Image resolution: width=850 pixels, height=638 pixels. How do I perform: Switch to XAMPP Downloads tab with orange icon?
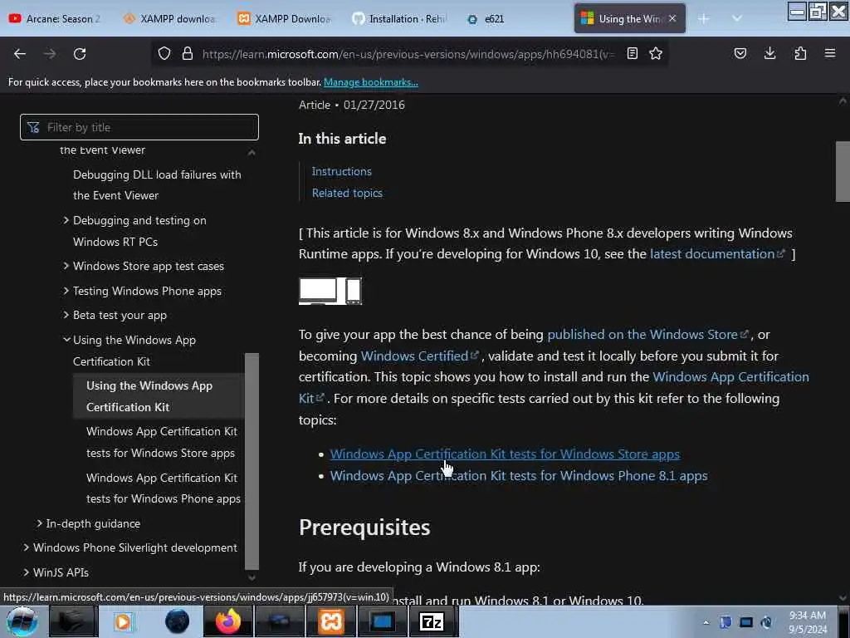click(284, 18)
